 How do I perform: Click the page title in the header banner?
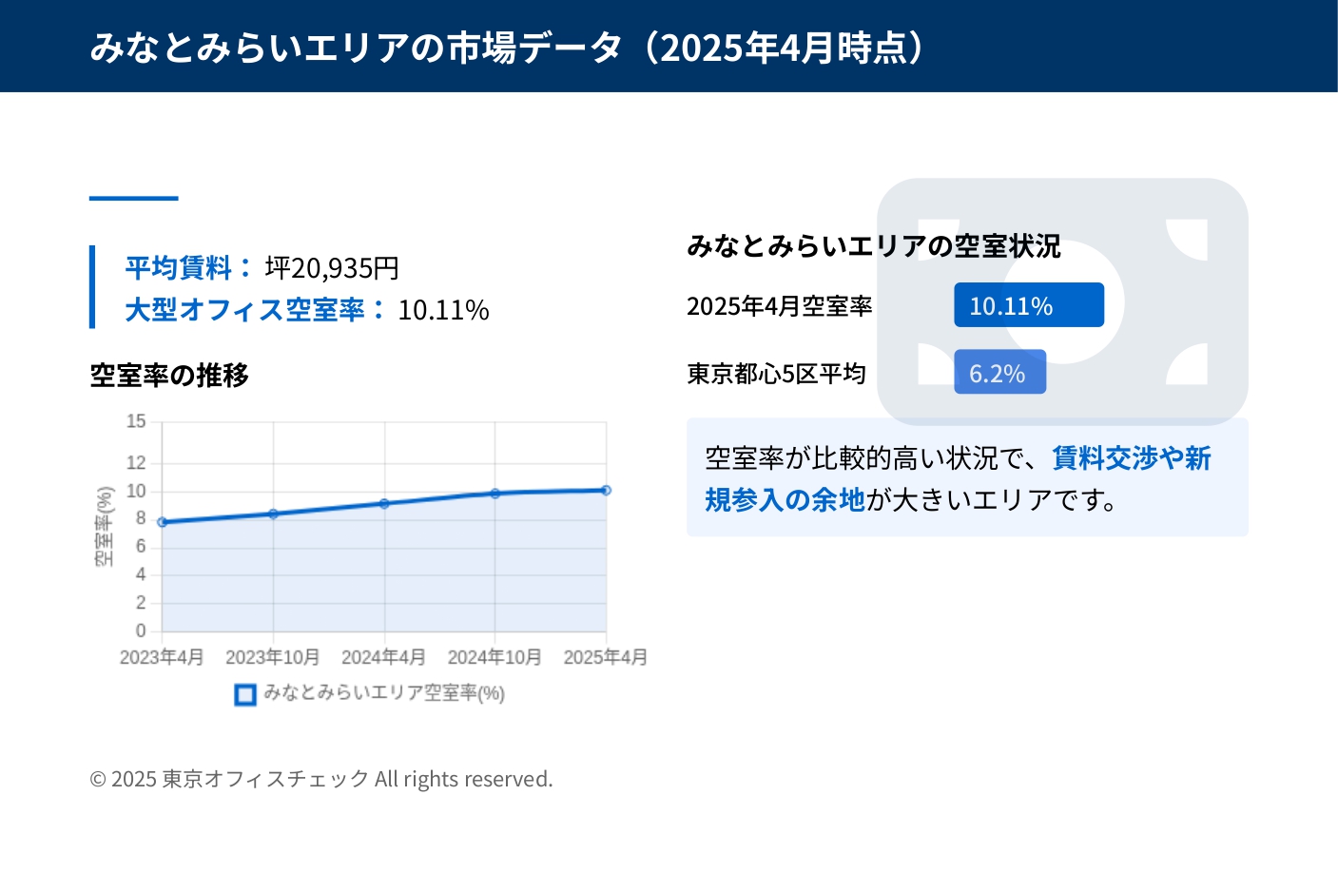(x=507, y=47)
